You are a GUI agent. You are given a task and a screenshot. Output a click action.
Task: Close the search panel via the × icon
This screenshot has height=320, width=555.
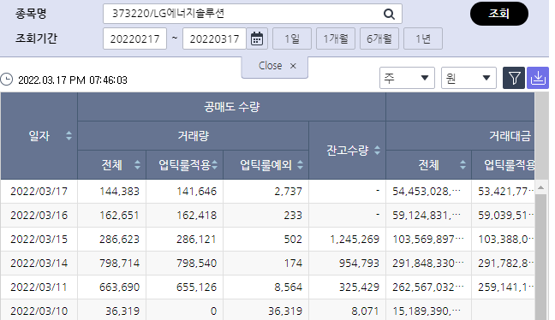(x=293, y=66)
